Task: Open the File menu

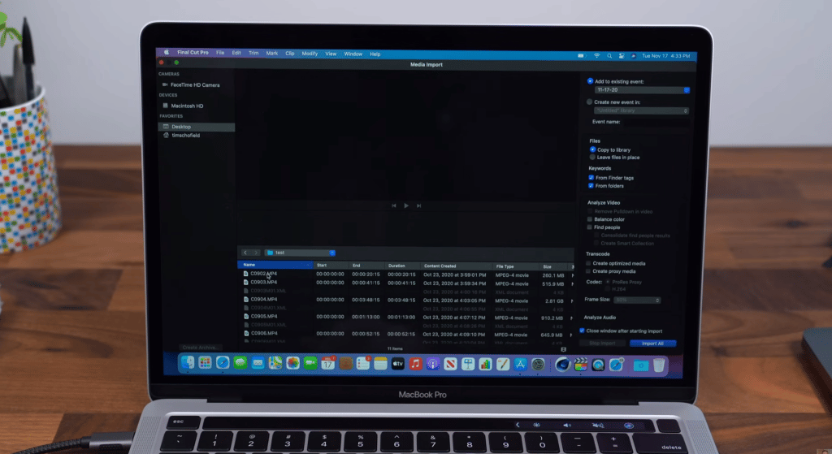Action: pyautogui.click(x=220, y=53)
